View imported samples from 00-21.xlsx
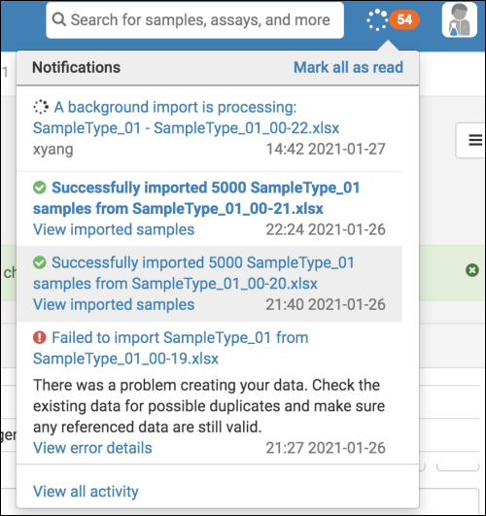The width and height of the screenshot is (486, 516). coord(114,229)
